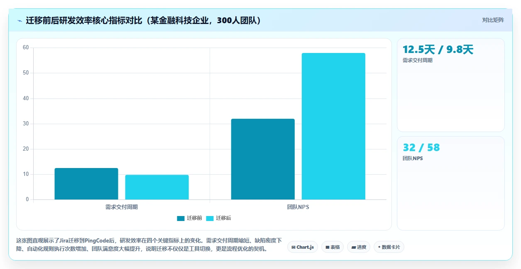
Task: Click the lightning icon beside the title
Action: coord(20,21)
